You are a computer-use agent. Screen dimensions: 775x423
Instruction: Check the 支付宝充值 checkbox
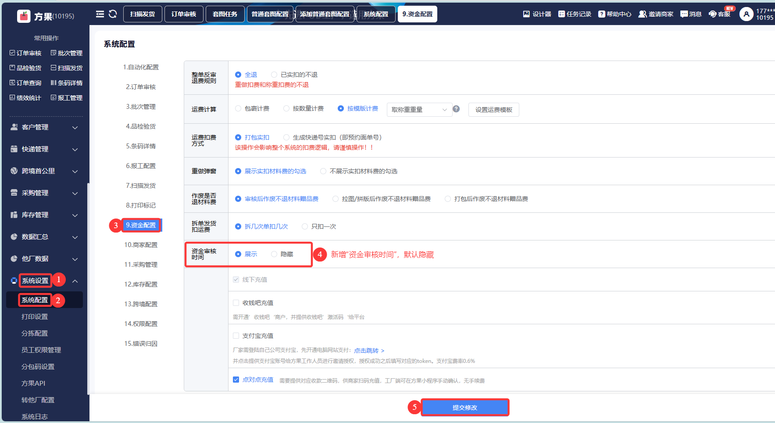coord(236,336)
